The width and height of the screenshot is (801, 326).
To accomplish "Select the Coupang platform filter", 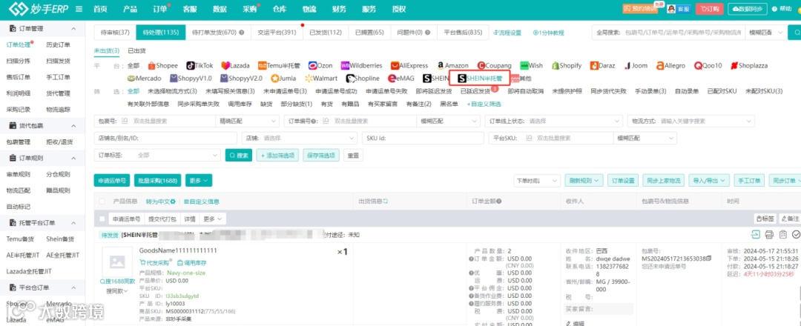I will coord(495,65).
